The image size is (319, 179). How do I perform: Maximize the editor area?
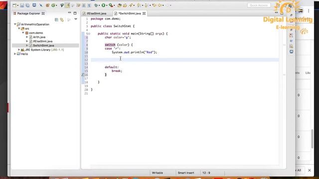(282, 13)
